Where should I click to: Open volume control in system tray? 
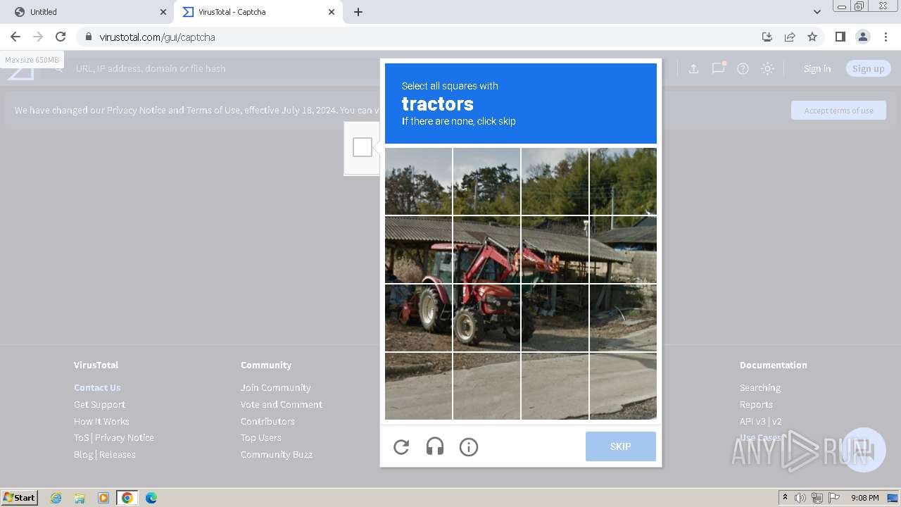pyautogui.click(x=800, y=498)
